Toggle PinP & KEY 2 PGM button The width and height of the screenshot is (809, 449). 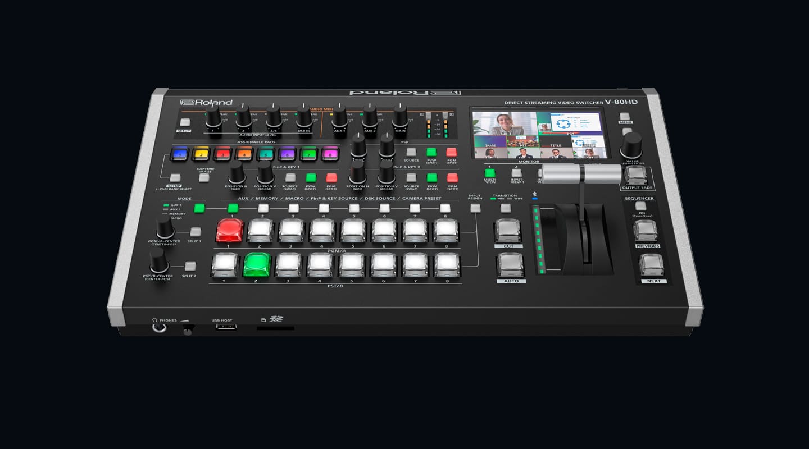[452, 178]
